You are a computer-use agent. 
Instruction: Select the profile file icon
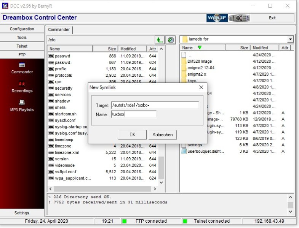pyautogui.click(x=51, y=69)
